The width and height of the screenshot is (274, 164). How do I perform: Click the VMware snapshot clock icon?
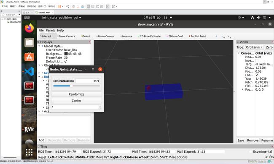(74, 6)
